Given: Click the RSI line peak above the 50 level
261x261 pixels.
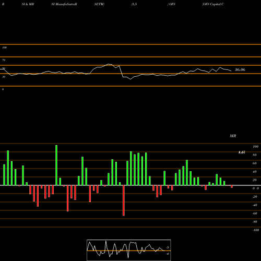Looking at the screenshot, I should point(109,64).
